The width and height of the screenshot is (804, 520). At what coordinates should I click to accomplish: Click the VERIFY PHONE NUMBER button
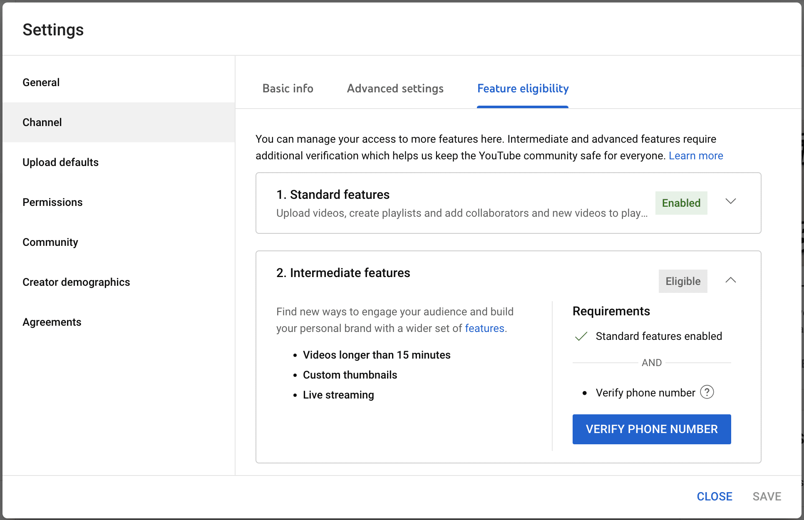point(651,429)
